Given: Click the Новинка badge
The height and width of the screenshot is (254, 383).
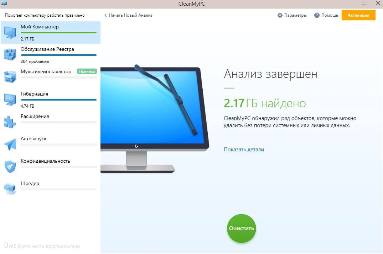Looking at the screenshot, I should (87, 71).
